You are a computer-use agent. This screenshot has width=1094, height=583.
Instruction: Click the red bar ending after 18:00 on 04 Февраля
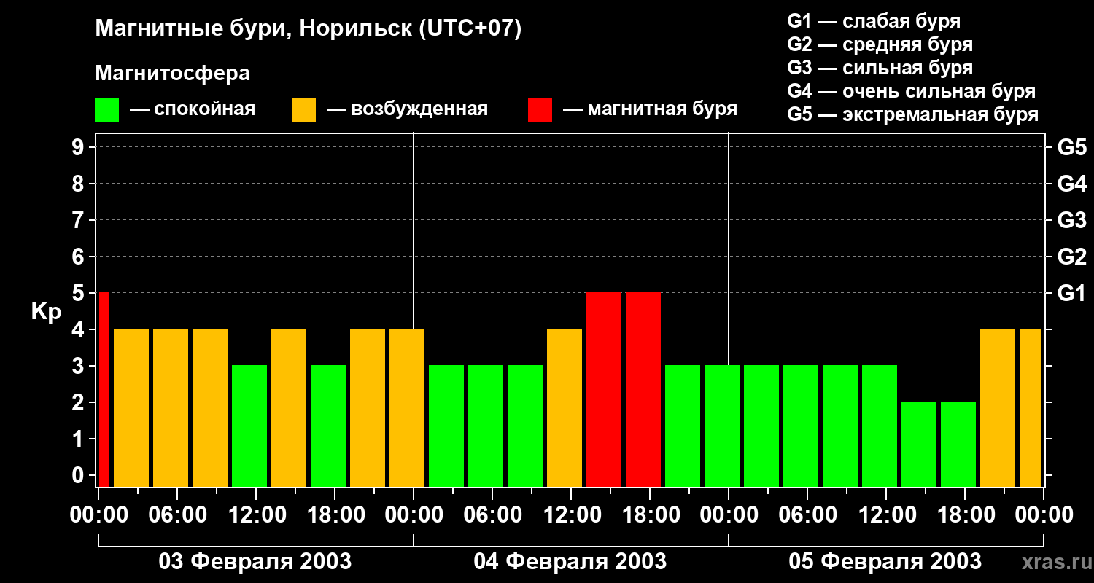pos(643,389)
